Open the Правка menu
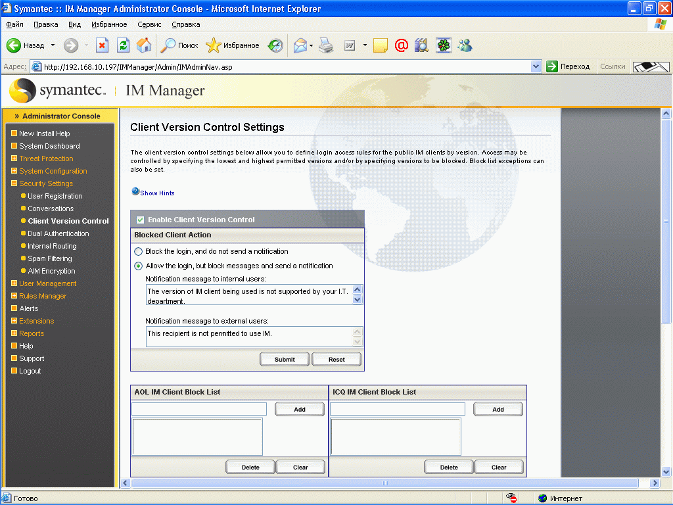Viewport: 673px width, 505px height. coord(46,24)
